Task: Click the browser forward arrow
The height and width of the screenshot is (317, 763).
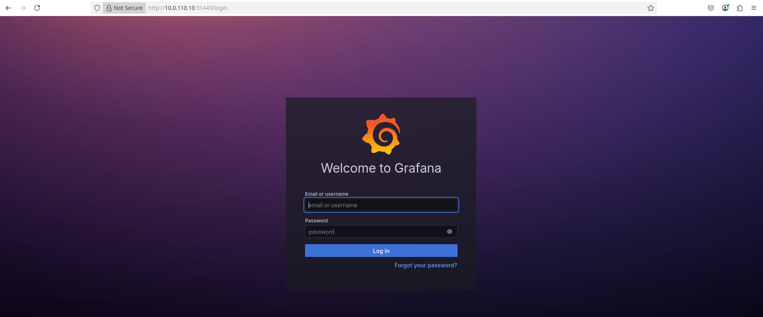Action: pos(23,8)
